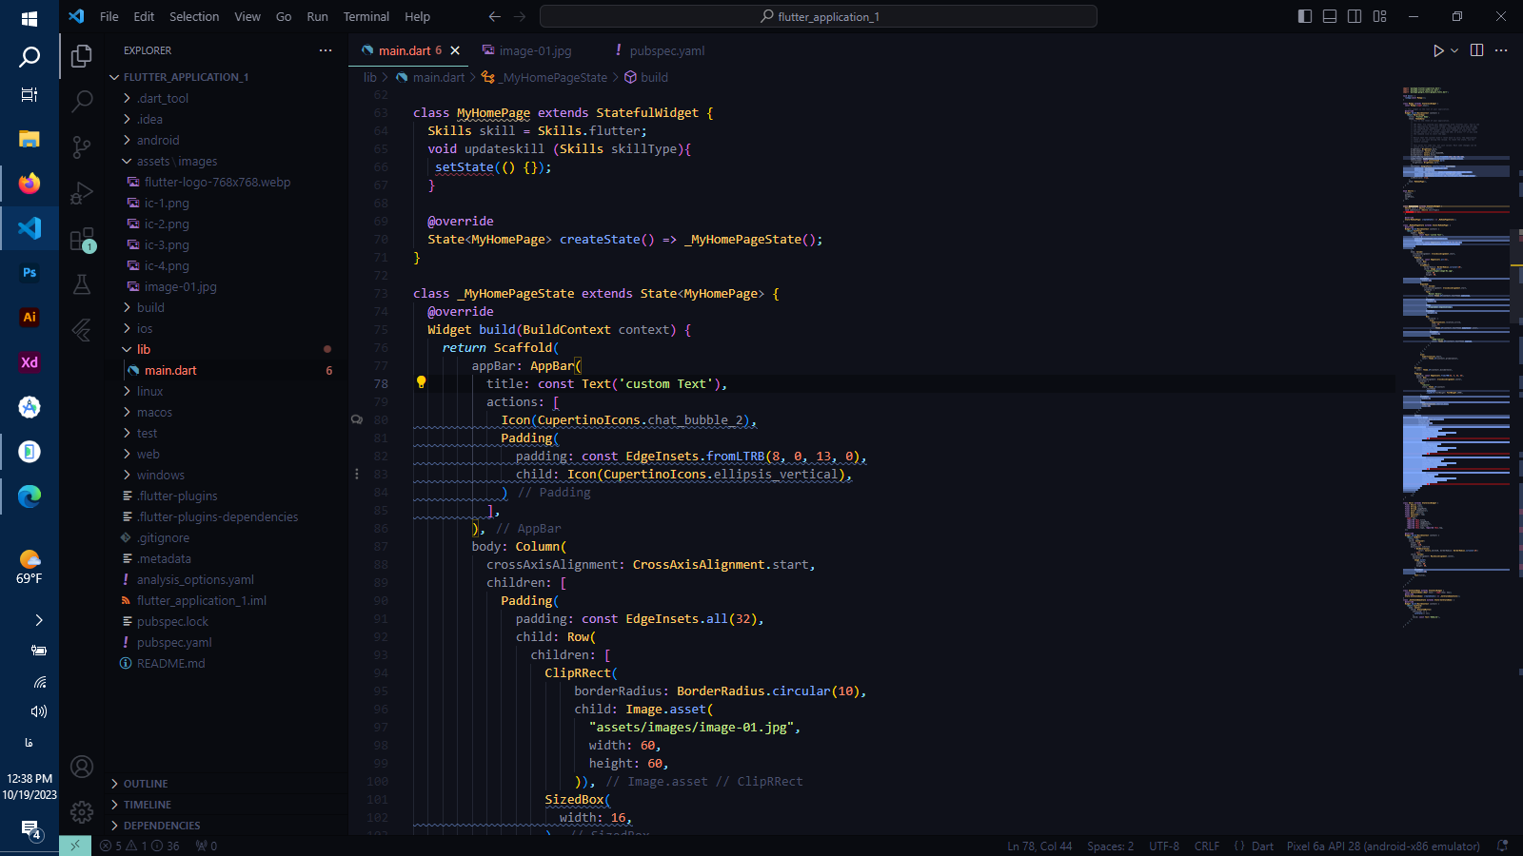Open Customize Layout button
The image size is (1523, 856).
tap(1379, 16)
